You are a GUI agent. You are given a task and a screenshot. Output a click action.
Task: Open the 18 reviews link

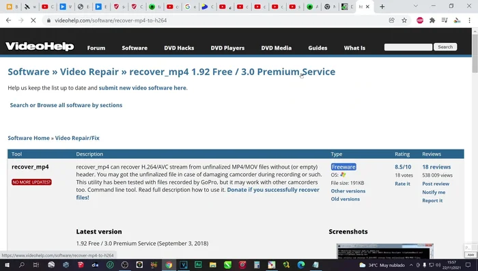[x=436, y=167]
